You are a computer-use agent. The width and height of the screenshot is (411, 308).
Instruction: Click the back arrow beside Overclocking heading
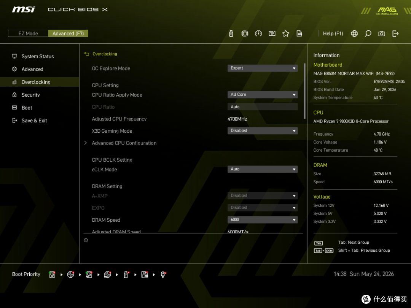(86, 54)
